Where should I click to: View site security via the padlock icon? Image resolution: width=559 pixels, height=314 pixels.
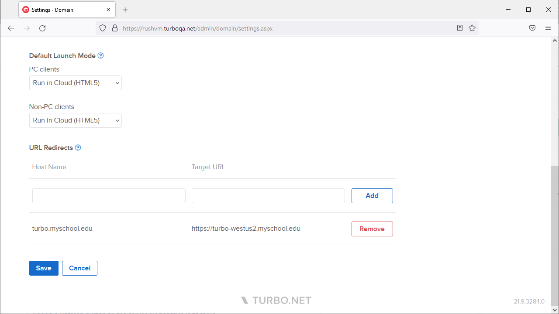[x=114, y=28]
